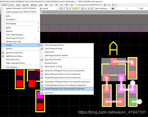The height and width of the screenshot is (117, 148).
Task: Expand the No Variations dropdown
Action: 110,8
